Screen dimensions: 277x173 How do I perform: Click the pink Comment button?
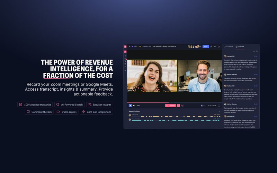coord(170,106)
